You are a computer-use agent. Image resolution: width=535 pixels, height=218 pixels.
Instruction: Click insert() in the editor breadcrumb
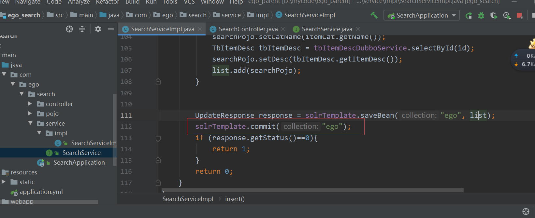pos(235,199)
